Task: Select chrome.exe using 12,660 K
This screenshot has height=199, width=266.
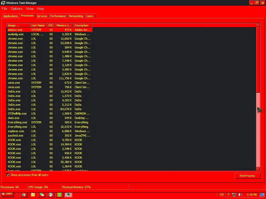Action: coord(50,39)
